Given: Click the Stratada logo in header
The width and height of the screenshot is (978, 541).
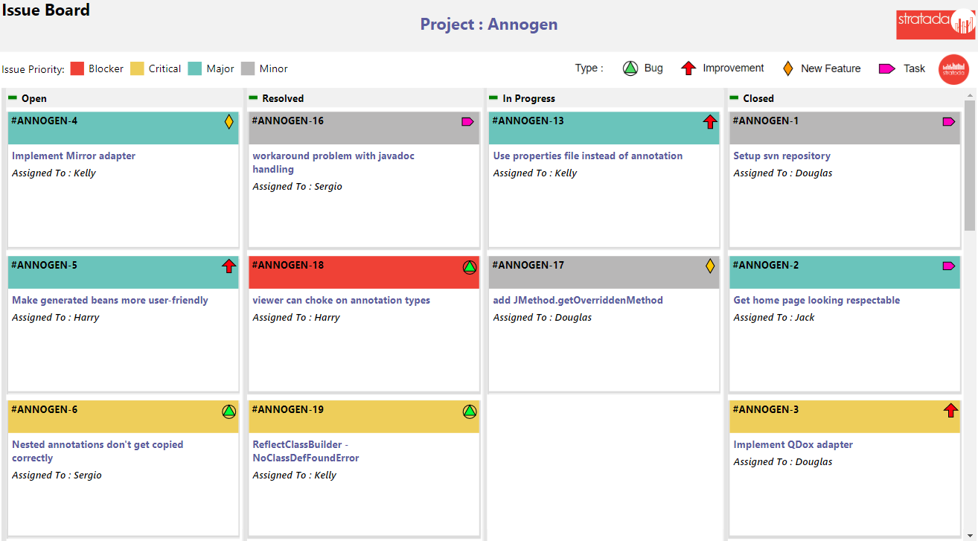Looking at the screenshot, I should (x=935, y=23).
